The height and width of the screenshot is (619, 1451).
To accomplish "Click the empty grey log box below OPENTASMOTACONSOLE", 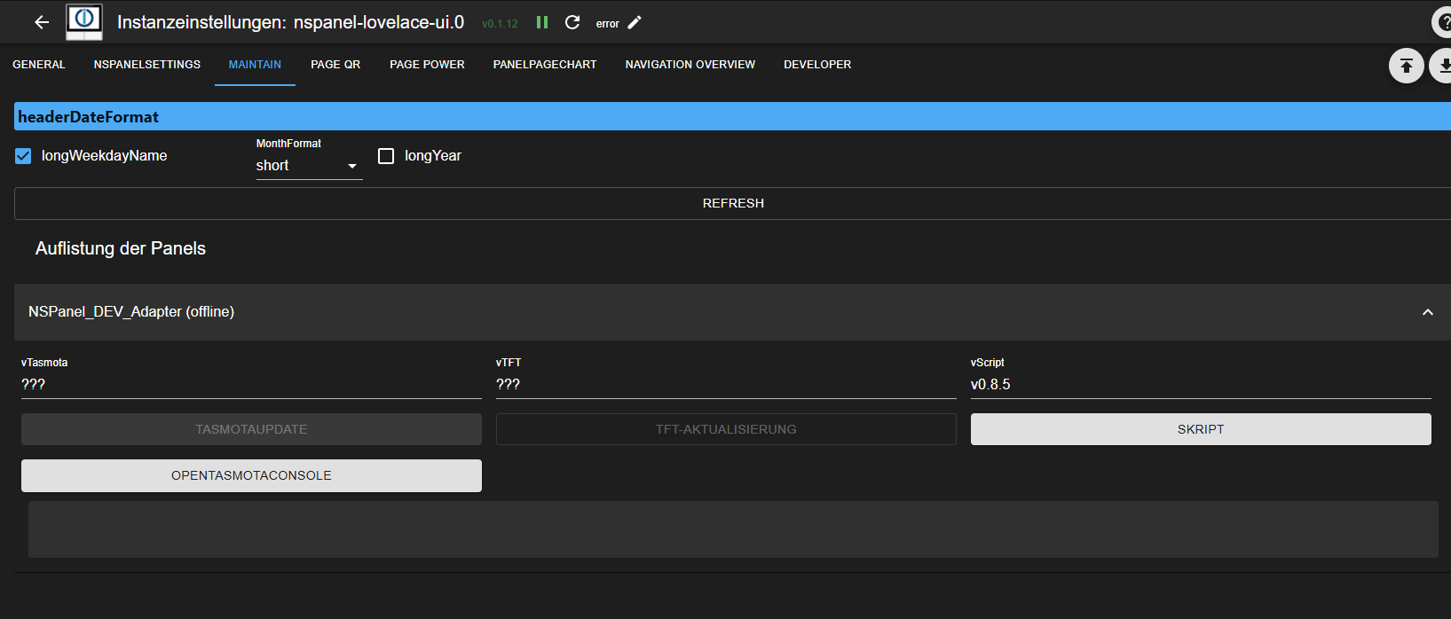I will click(733, 529).
